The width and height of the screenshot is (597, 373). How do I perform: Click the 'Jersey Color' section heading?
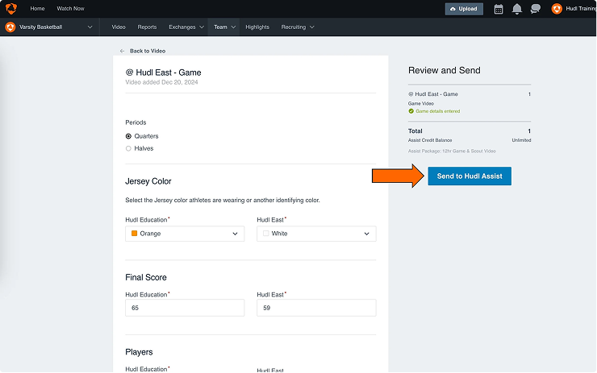click(x=148, y=181)
